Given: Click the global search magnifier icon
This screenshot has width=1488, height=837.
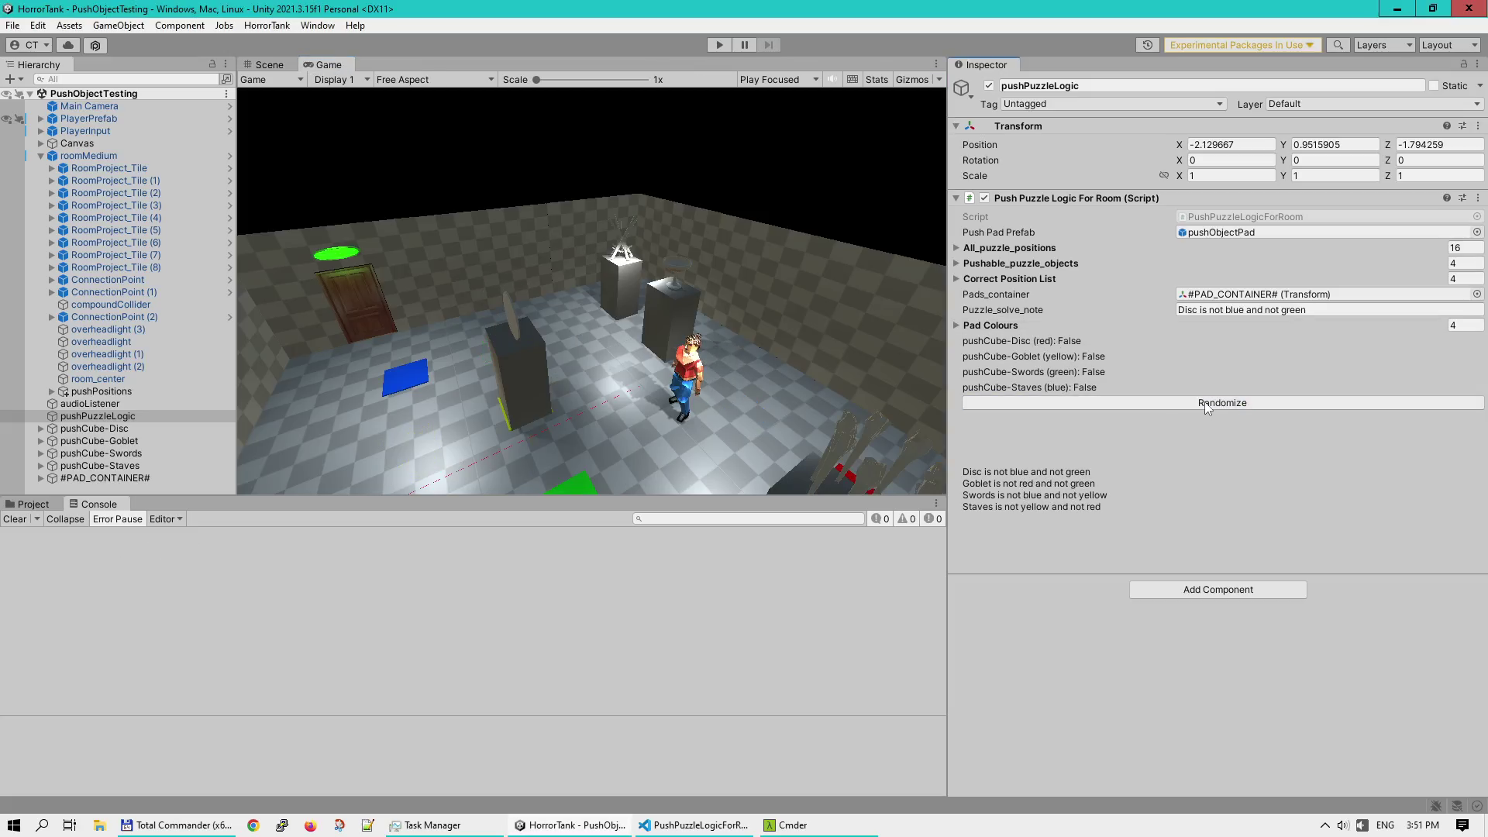Looking at the screenshot, I should pos(1338,45).
